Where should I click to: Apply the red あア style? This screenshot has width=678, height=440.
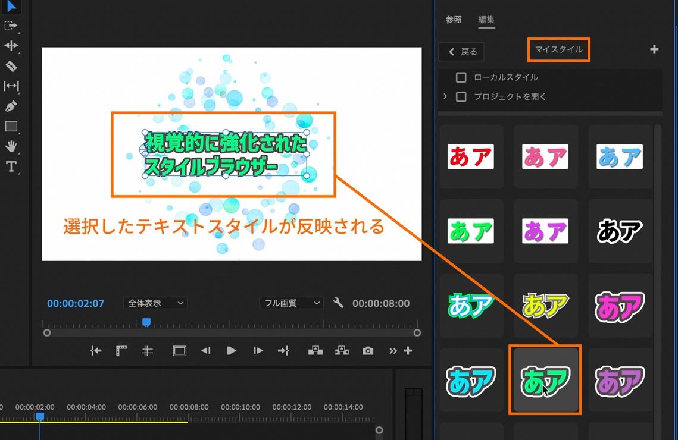[x=471, y=156]
